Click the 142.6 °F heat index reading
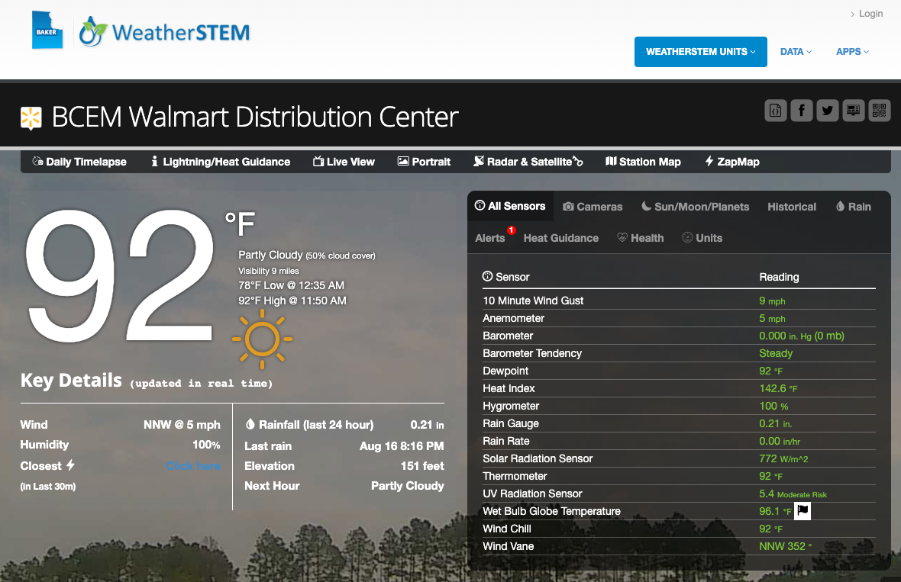 778,388
